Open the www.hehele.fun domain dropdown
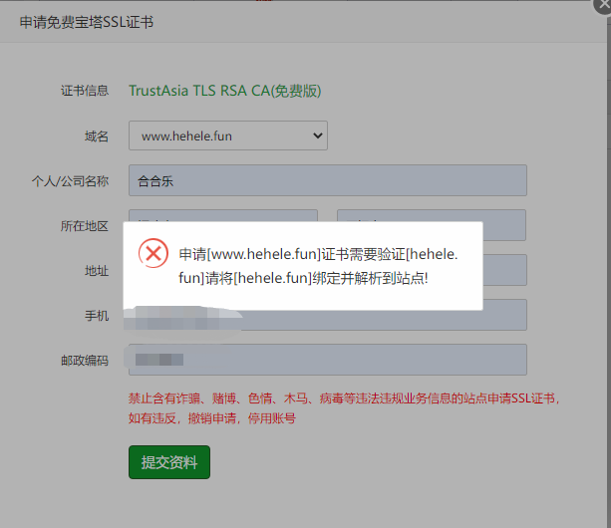The image size is (611, 528). 228,135
